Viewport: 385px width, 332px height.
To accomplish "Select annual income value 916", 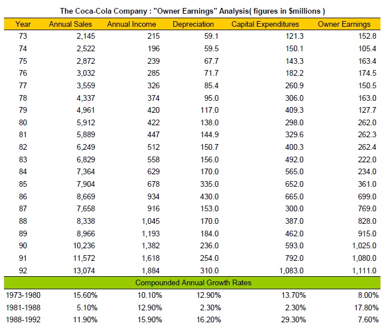I will pos(154,208).
